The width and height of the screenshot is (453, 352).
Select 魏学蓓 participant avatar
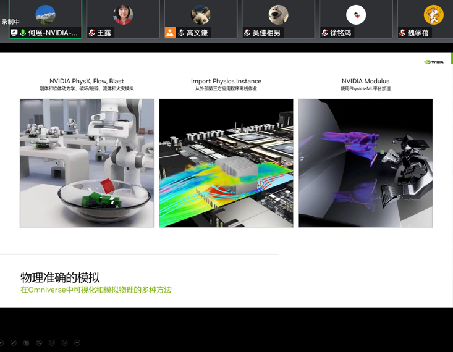pyautogui.click(x=433, y=15)
